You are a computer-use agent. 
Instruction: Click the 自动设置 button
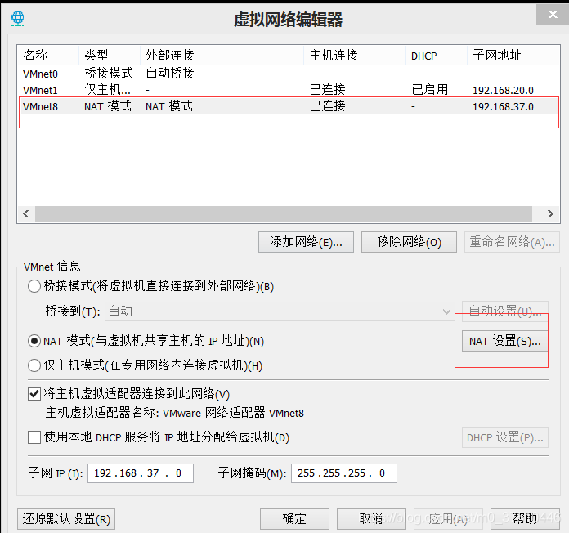pos(504,311)
